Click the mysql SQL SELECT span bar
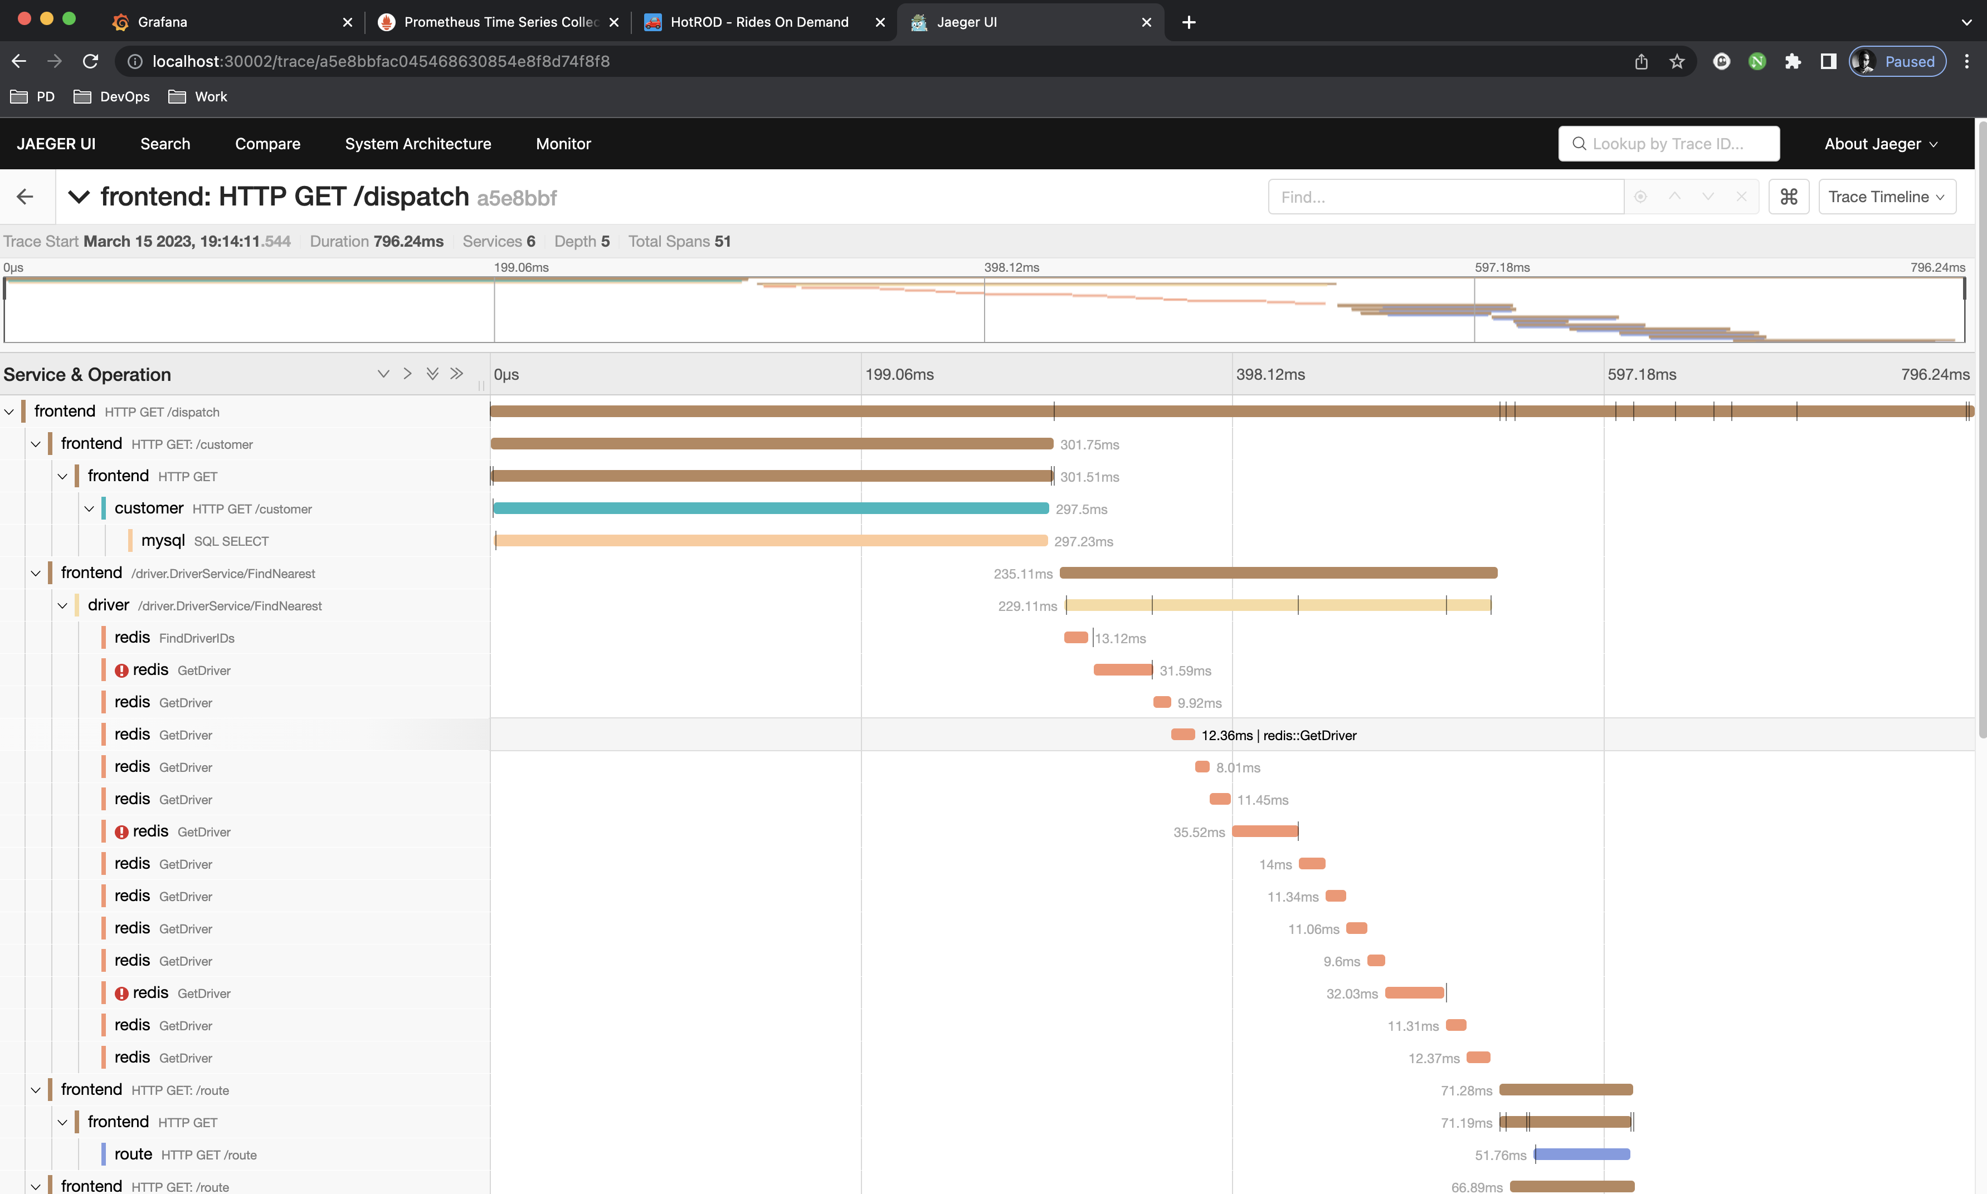The image size is (1987, 1194). pyautogui.click(x=770, y=541)
